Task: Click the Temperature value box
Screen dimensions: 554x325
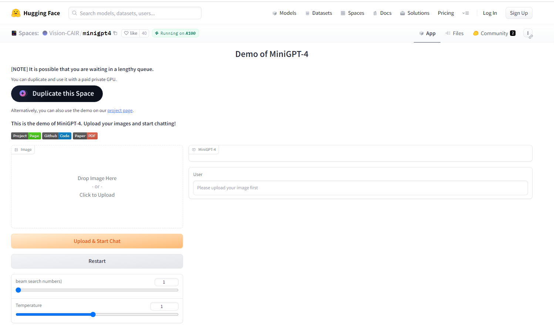Action: [164, 307]
